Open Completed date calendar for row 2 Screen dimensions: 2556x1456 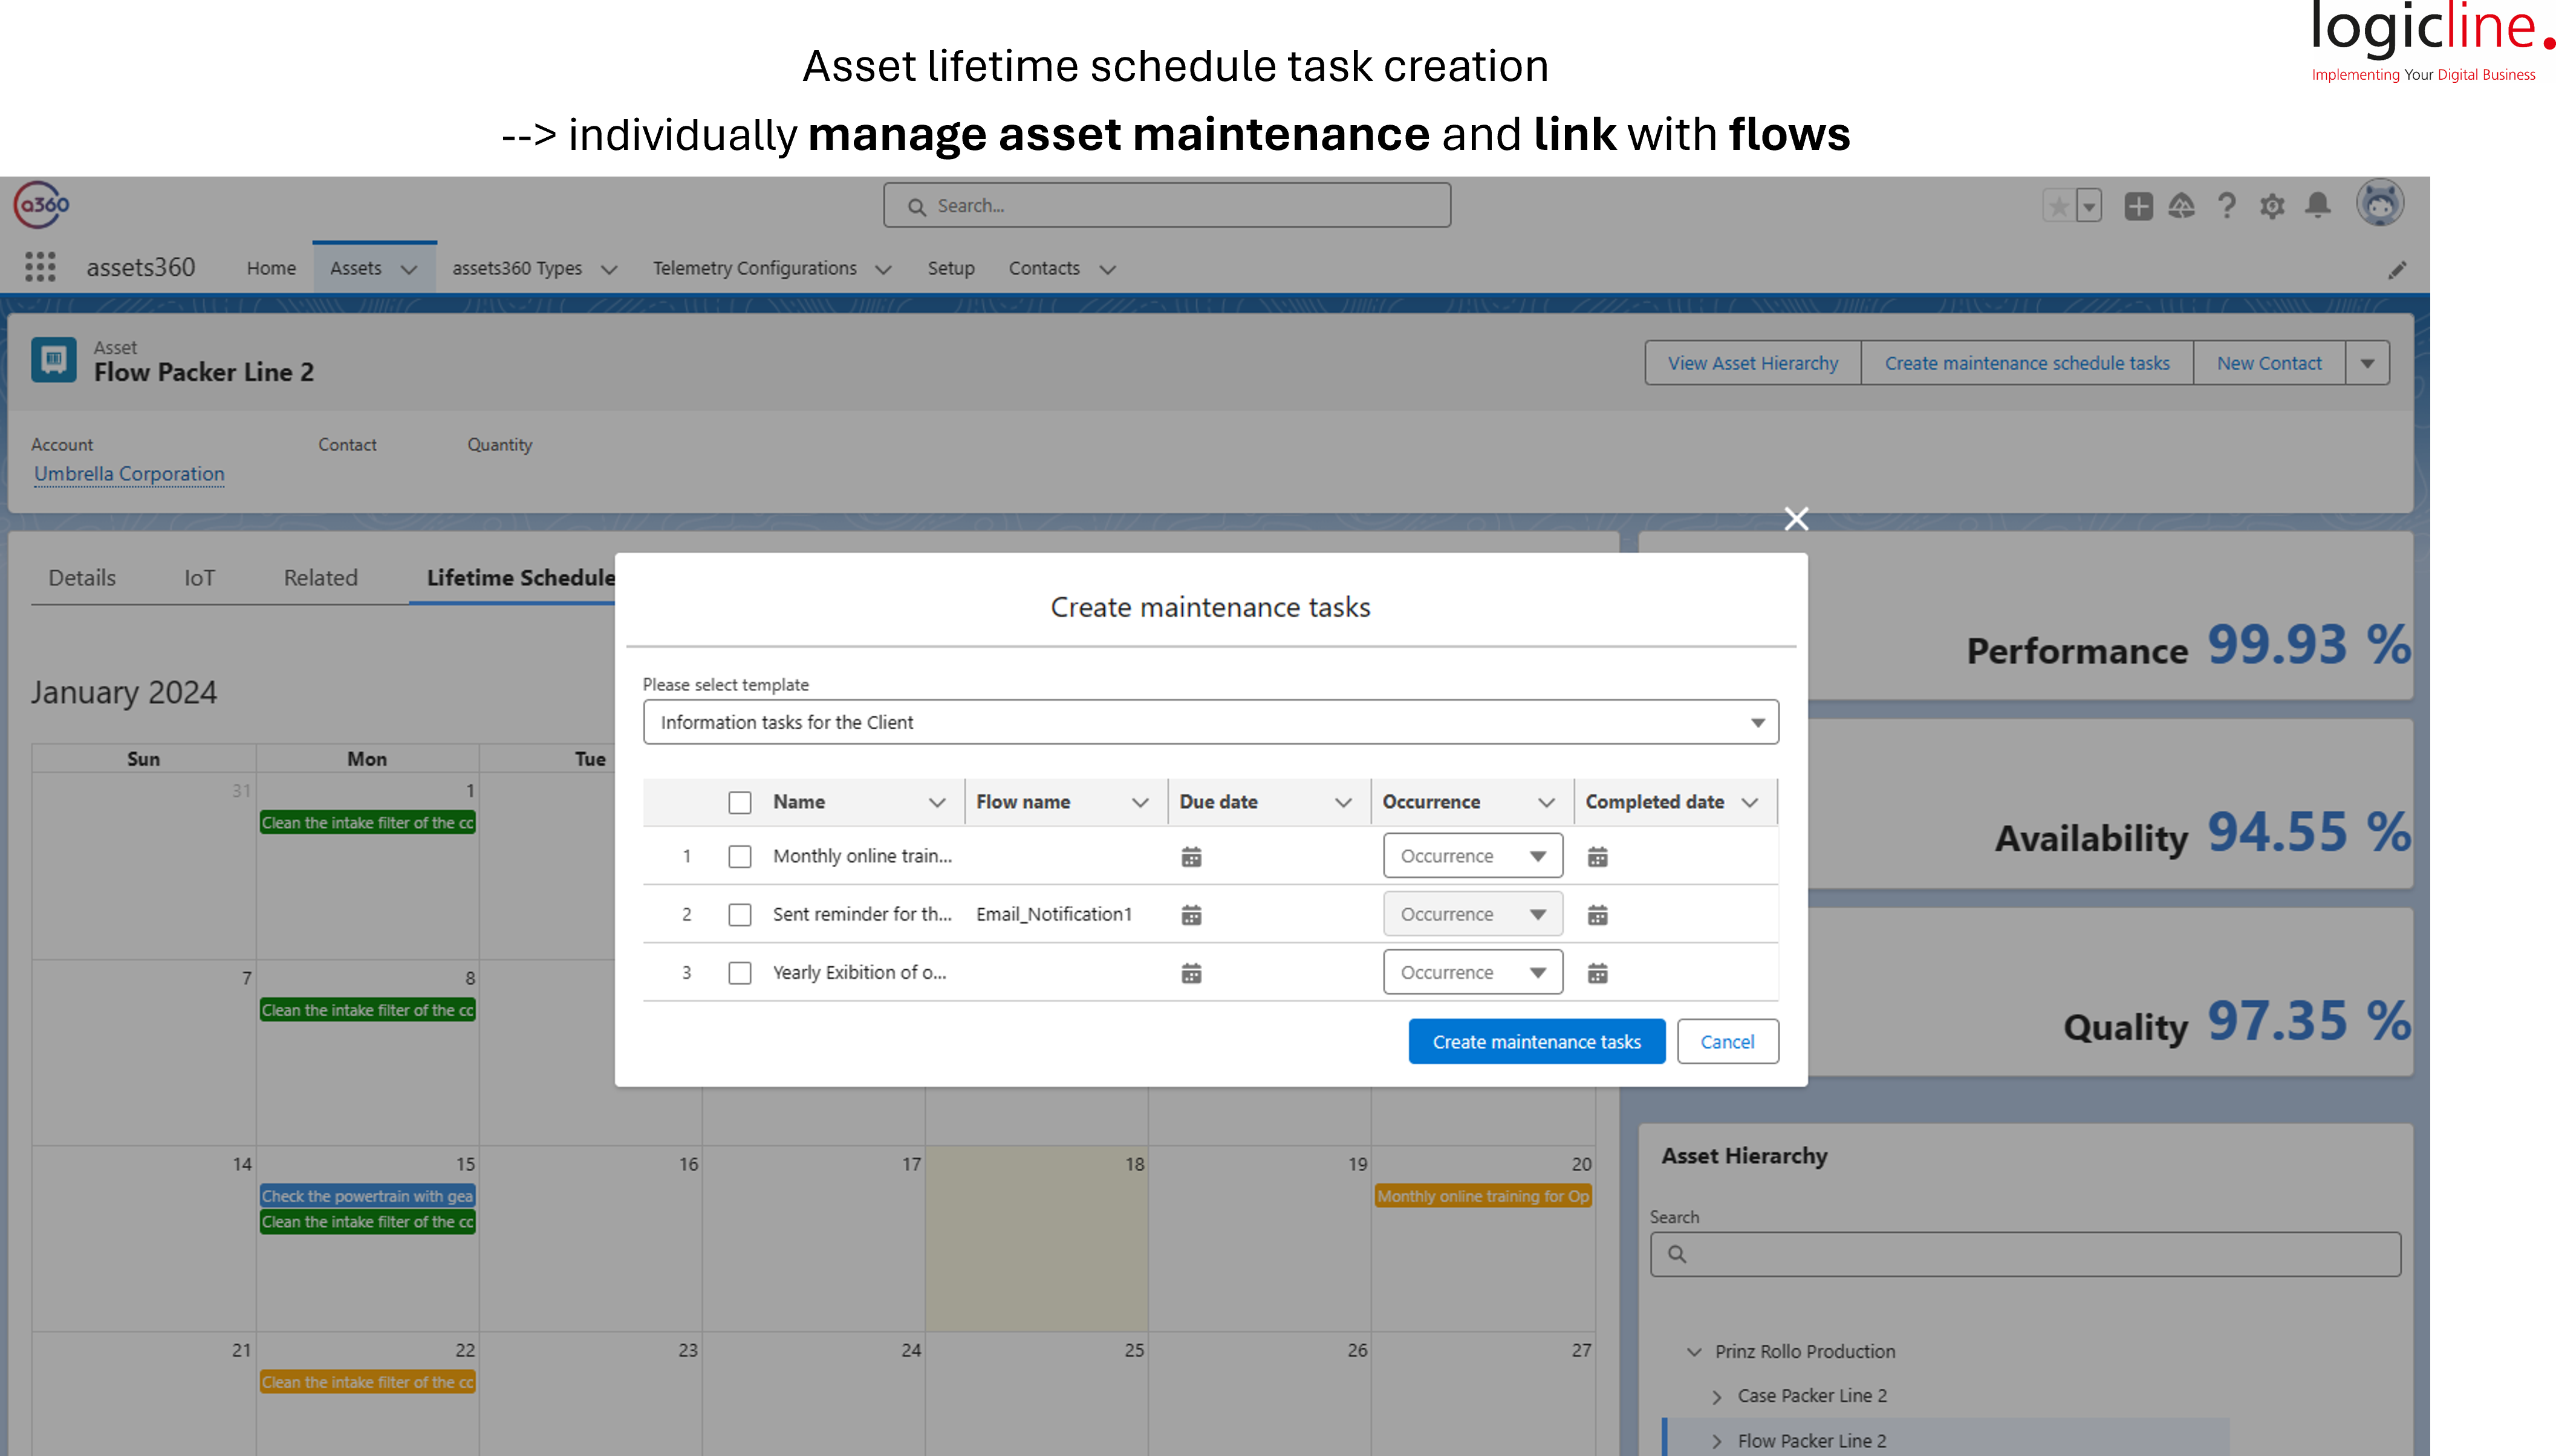click(1597, 915)
